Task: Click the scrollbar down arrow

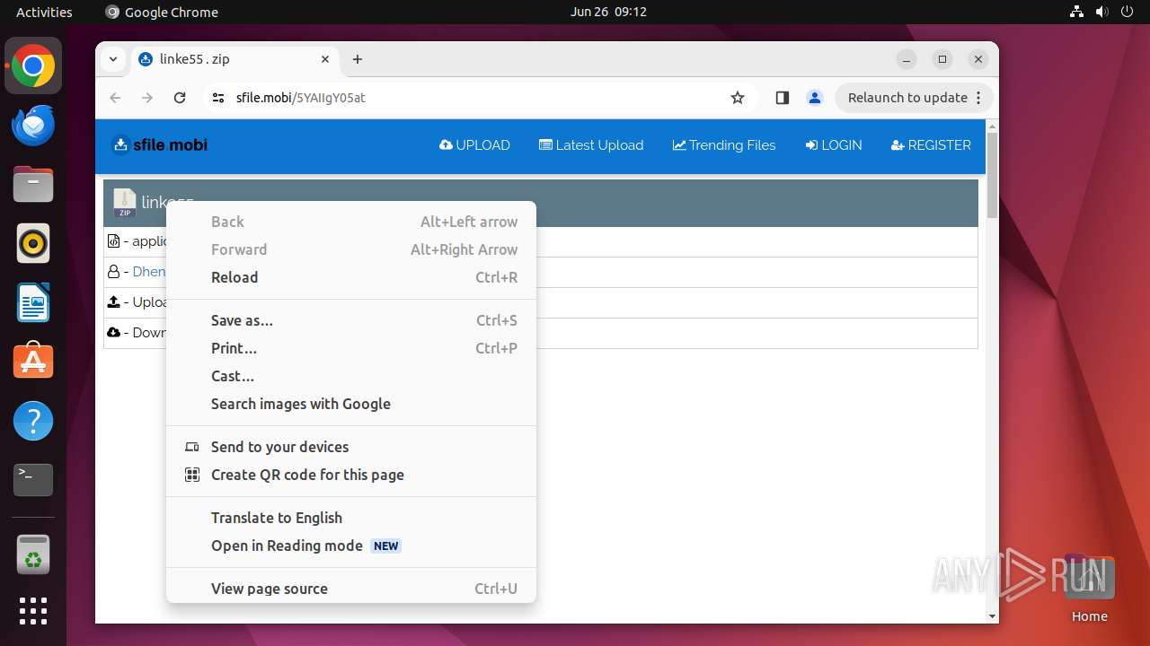Action: (x=992, y=616)
